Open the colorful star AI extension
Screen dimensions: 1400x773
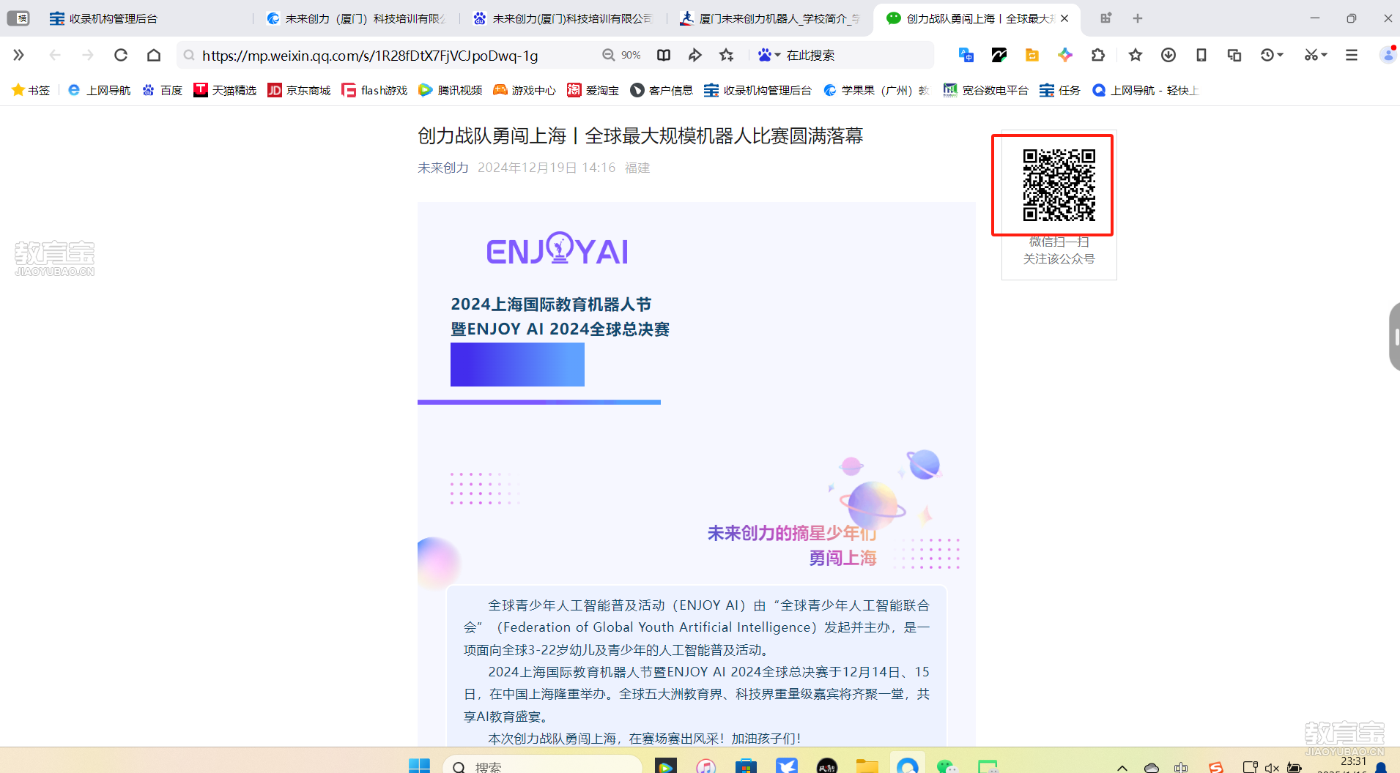[x=1065, y=55]
